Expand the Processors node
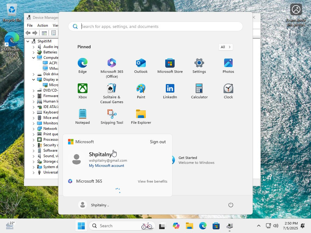The height and width of the screenshot is (233, 311). pyautogui.click(x=33, y=140)
